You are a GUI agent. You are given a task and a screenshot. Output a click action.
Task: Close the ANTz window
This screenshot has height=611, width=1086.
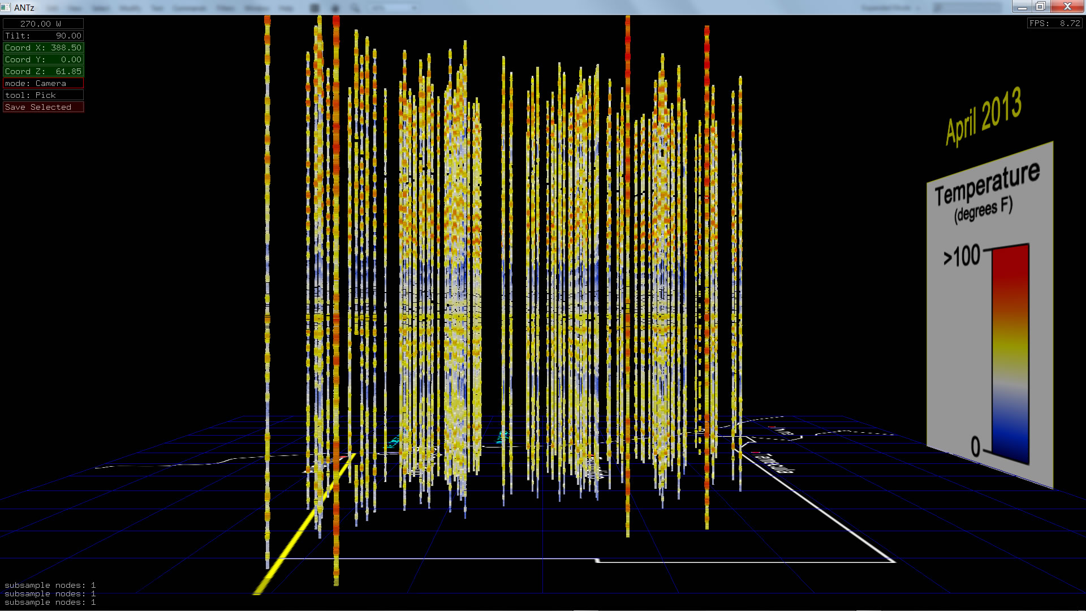[x=1067, y=7]
